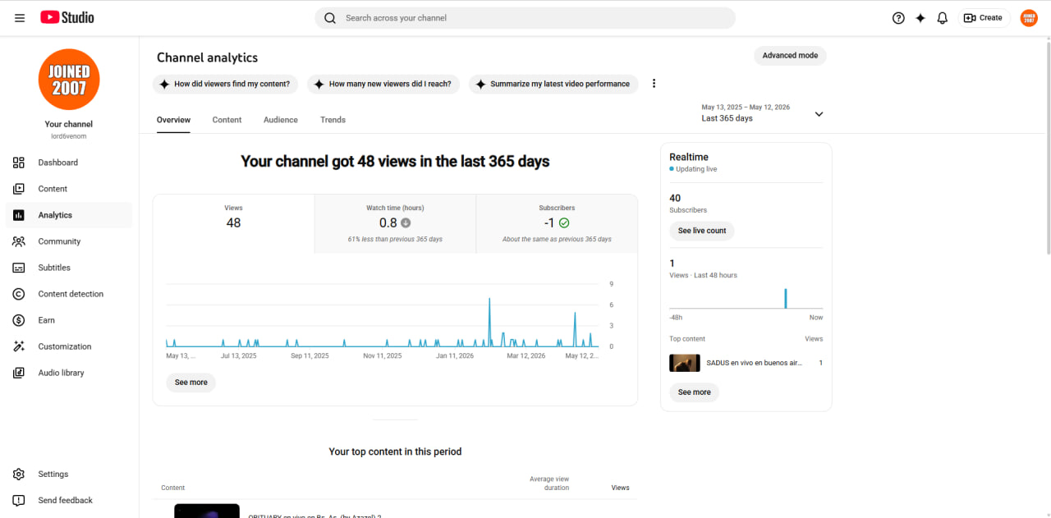Expand the date range dropdown arrow
1051x518 pixels.
819,114
